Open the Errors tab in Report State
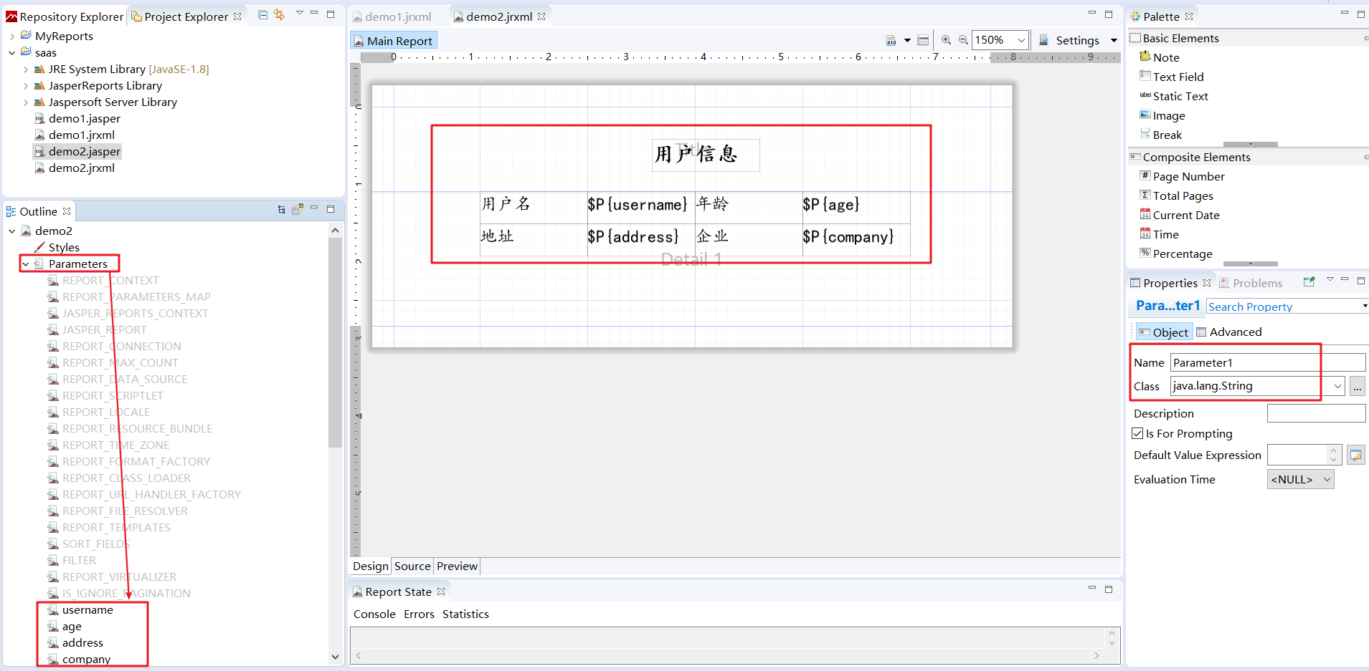The image size is (1369, 671). coord(419,614)
